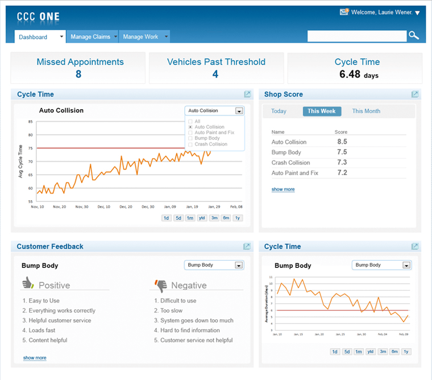Open the Manage Claims dropdown arrow

(115, 36)
